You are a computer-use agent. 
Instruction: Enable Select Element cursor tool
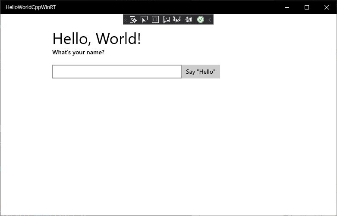pyautogui.click(x=144, y=19)
